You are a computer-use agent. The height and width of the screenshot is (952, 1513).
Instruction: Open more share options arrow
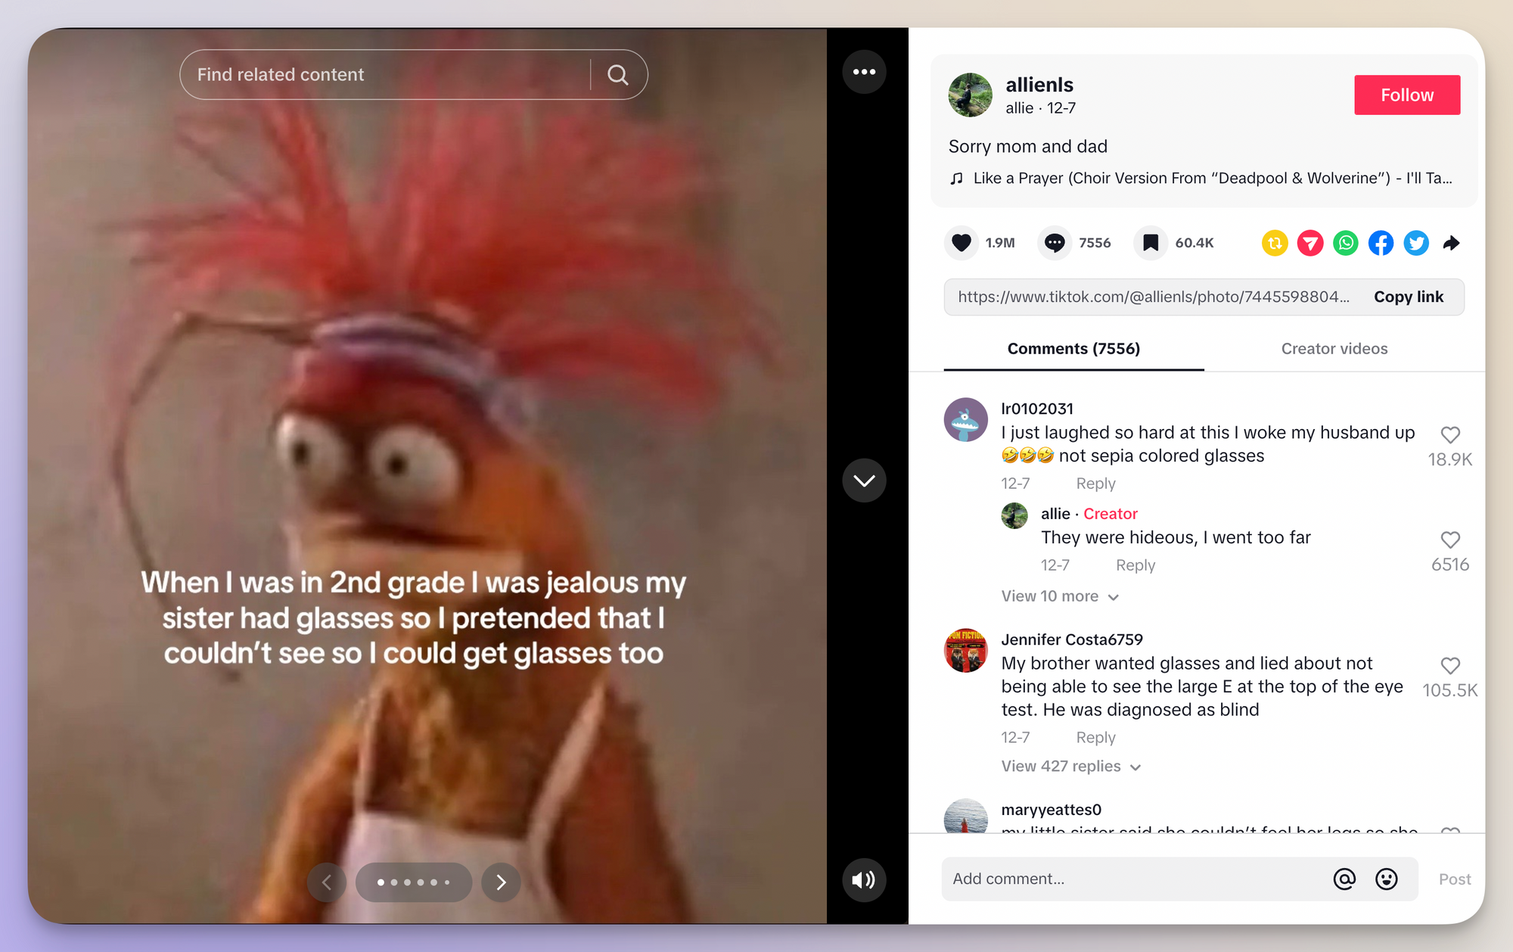tap(1451, 243)
